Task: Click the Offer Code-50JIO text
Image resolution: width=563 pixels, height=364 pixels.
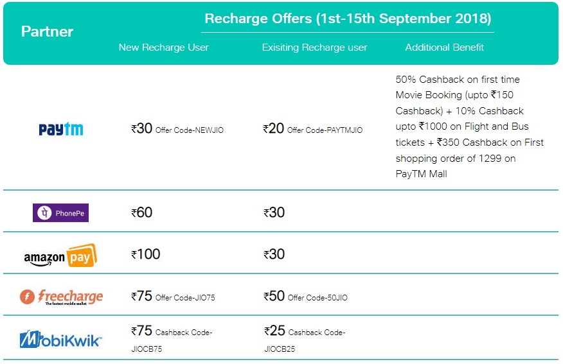Action: pos(317,298)
